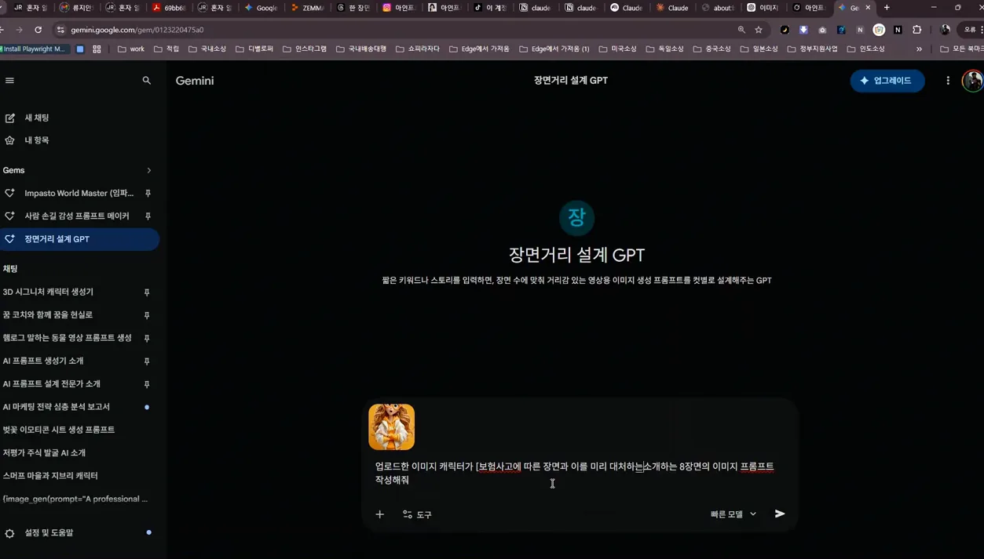The width and height of the screenshot is (984, 559).
Task: Go forward in browser history
Action: click(x=19, y=30)
